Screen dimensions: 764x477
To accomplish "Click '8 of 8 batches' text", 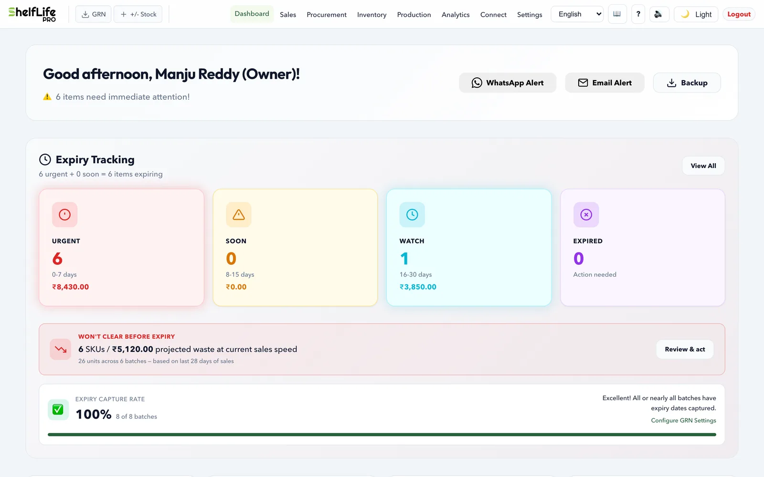I will coord(136,416).
